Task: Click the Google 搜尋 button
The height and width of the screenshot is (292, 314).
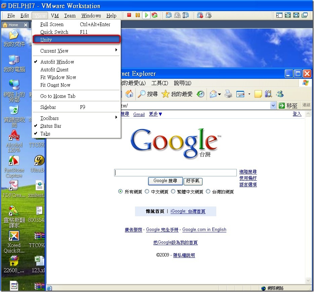Action: pyautogui.click(x=165, y=181)
